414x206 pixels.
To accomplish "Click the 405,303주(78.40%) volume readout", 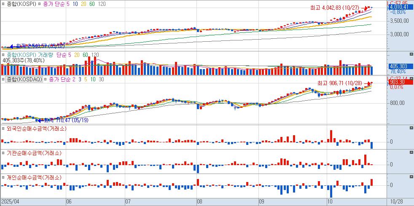I will pos(24,61).
